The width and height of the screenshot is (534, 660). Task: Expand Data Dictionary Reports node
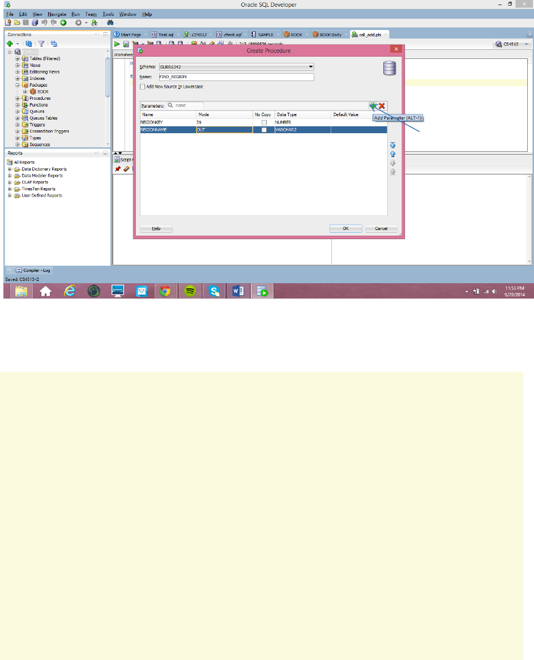(x=9, y=169)
